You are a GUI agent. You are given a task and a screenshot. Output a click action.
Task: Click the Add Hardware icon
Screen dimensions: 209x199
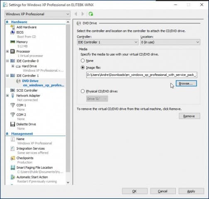(x=12, y=27)
